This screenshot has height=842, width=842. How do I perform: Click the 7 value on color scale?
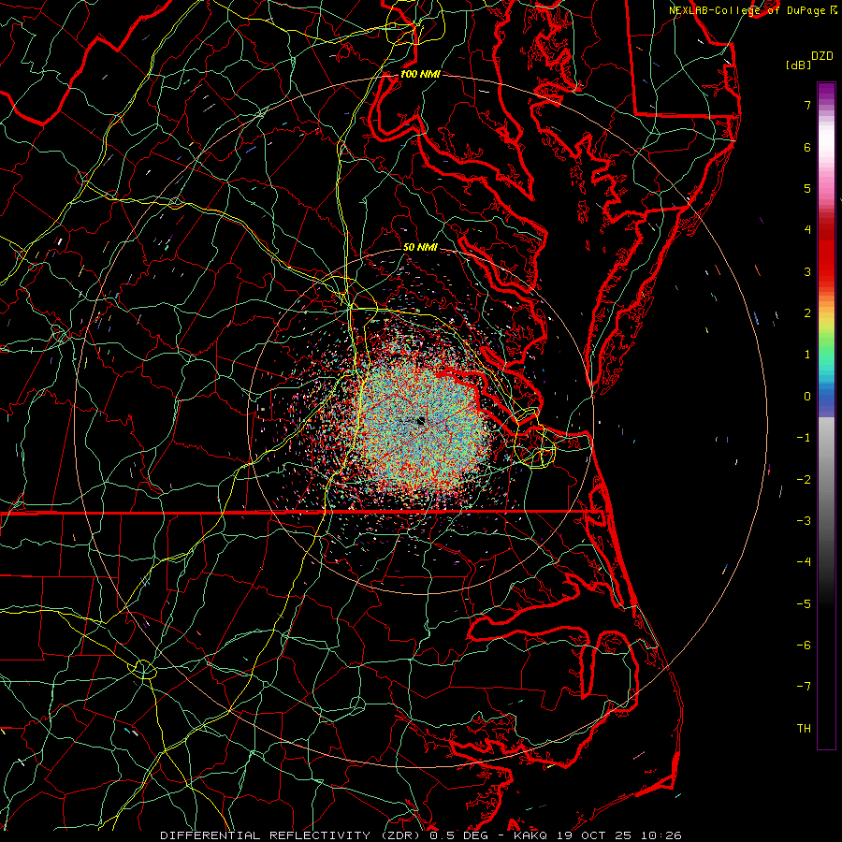(x=807, y=105)
